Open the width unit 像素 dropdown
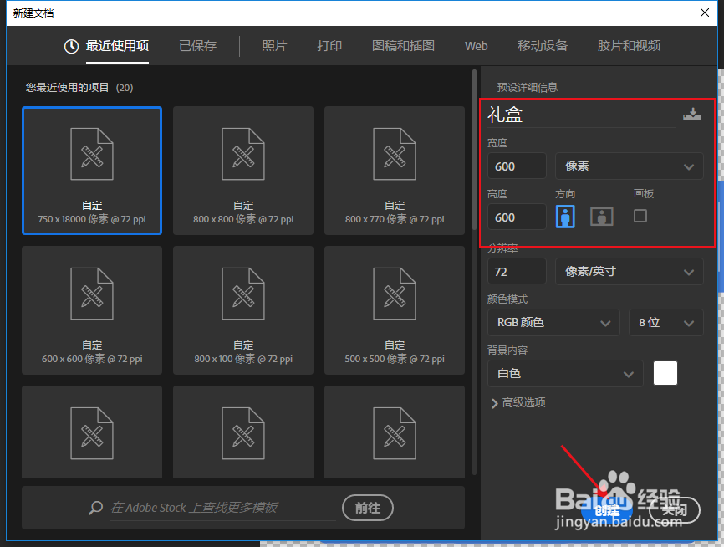 pos(629,166)
